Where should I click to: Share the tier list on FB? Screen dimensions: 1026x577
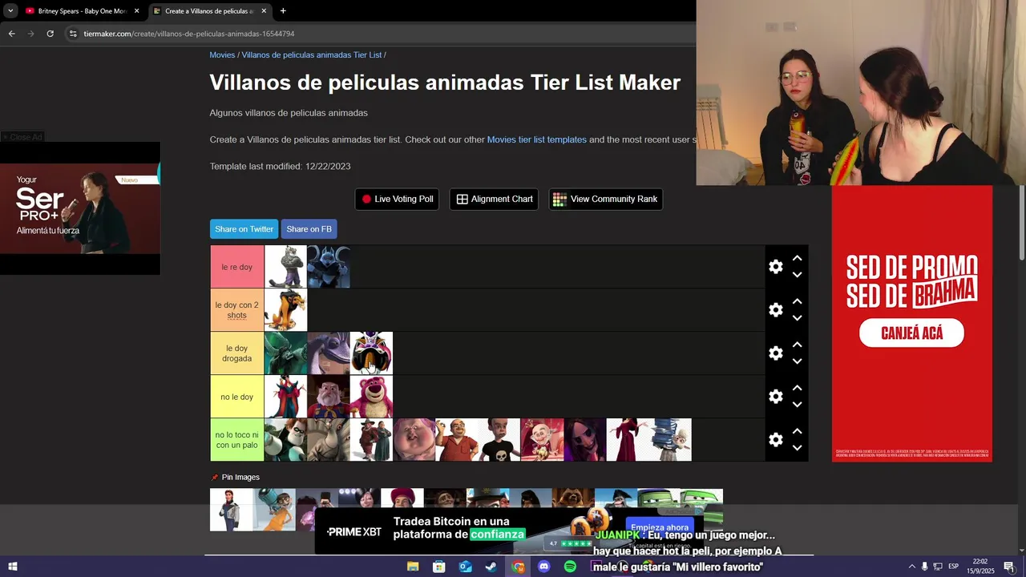(309, 228)
